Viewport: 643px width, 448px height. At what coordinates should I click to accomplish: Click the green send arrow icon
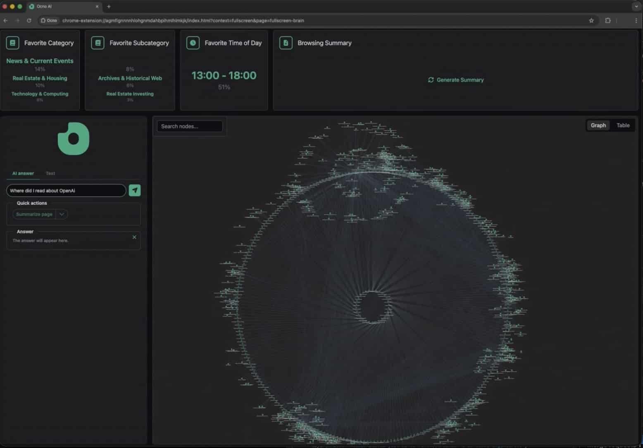point(135,190)
